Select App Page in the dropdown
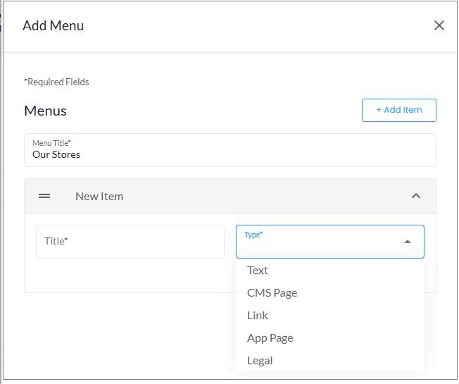Screen dimensions: 459x384 pyautogui.click(x=270, y=337)
